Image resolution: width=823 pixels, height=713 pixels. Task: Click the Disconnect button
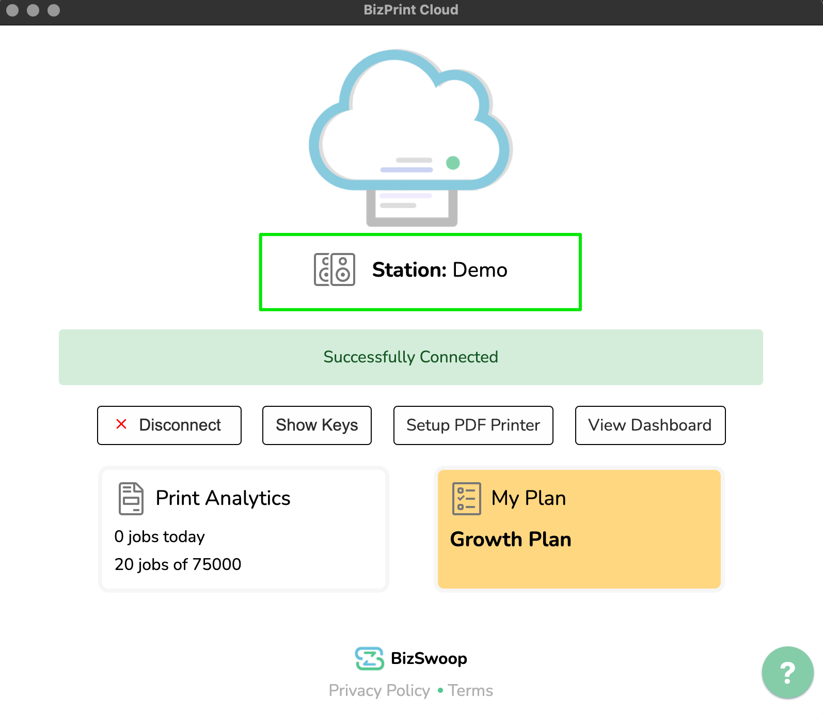(169, 425)
